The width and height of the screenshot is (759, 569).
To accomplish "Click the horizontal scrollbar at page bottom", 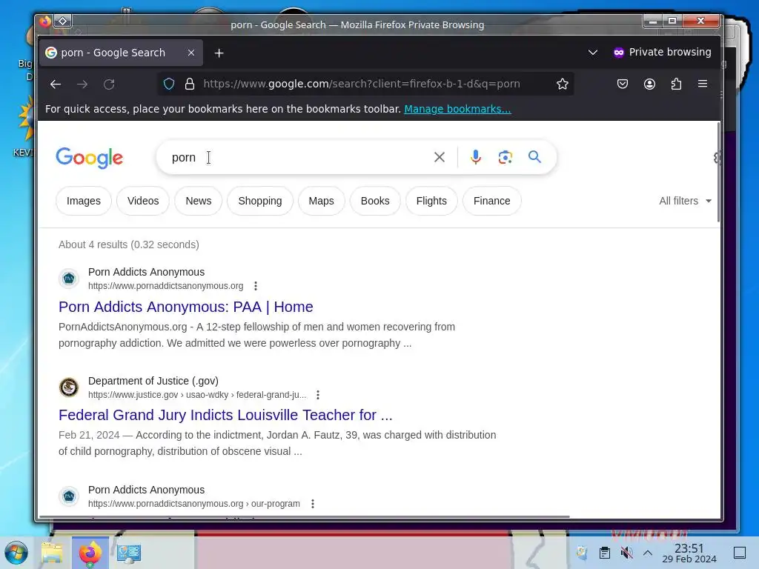I will click(x=304, y=516).
